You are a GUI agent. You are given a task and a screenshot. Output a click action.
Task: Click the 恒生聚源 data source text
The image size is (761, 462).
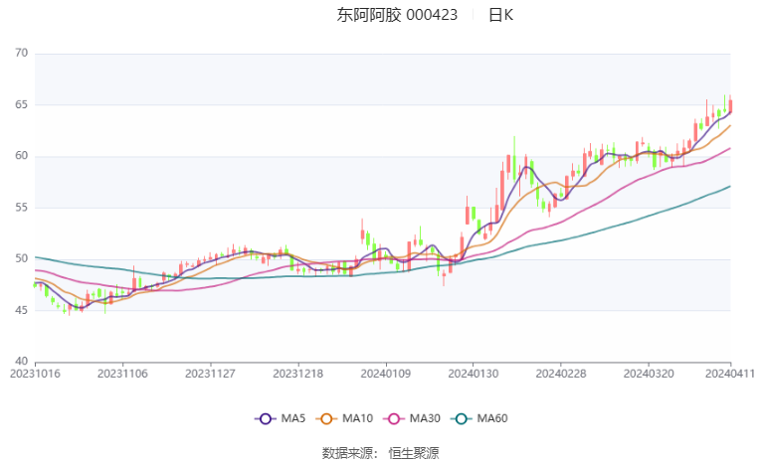pyautogui.click(x=414, y=453)
